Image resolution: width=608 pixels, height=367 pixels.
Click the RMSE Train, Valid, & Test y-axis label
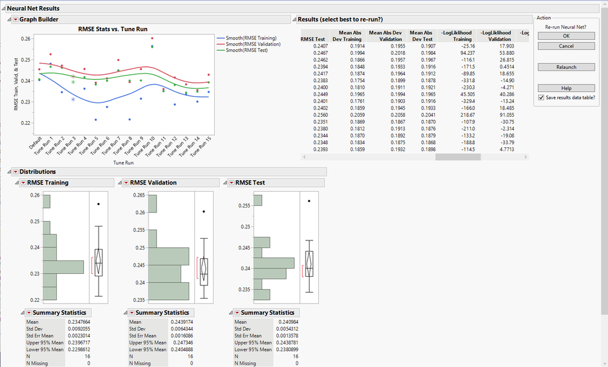click(x=16, y=84)
